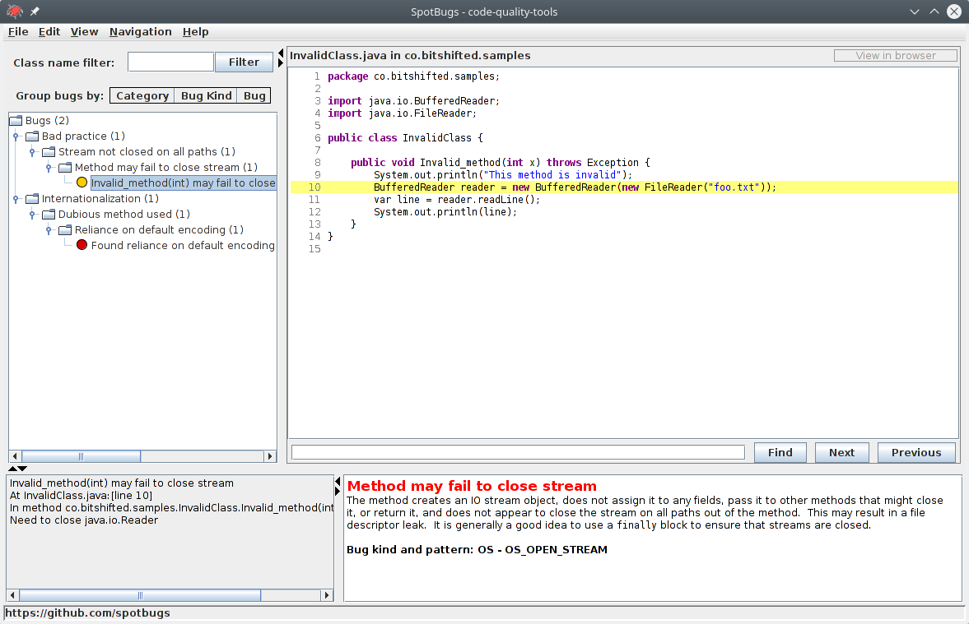This screenshot has width=969, height=624.
Task: Click 'Bug kind and pattern: OS - OS_OPEN_STREAM' text
Action: pos(477,549)
